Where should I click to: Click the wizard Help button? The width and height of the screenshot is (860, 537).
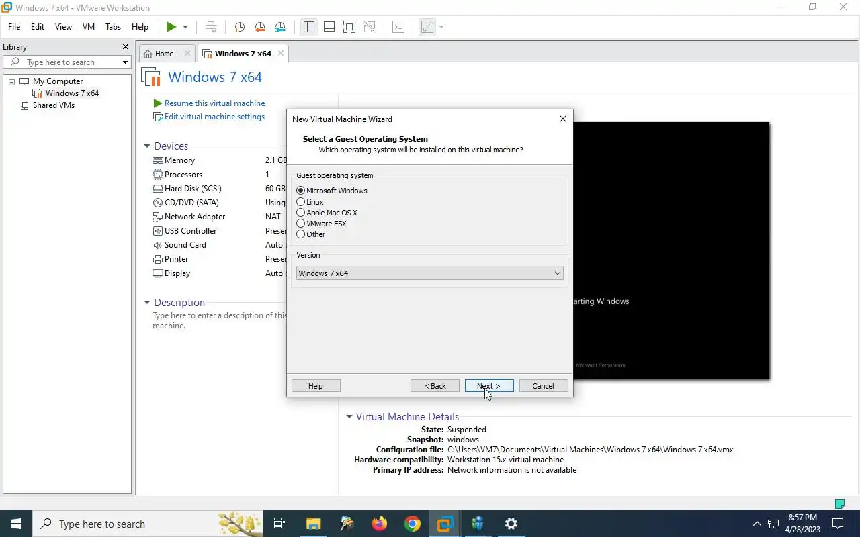coord(316,386)
